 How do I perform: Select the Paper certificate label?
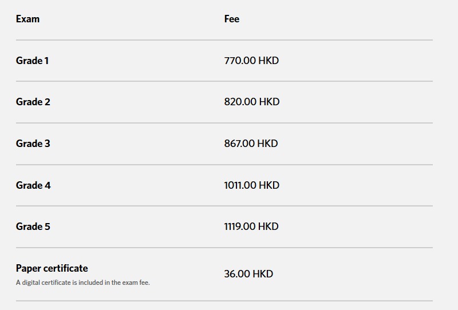[x=52, y=268]
